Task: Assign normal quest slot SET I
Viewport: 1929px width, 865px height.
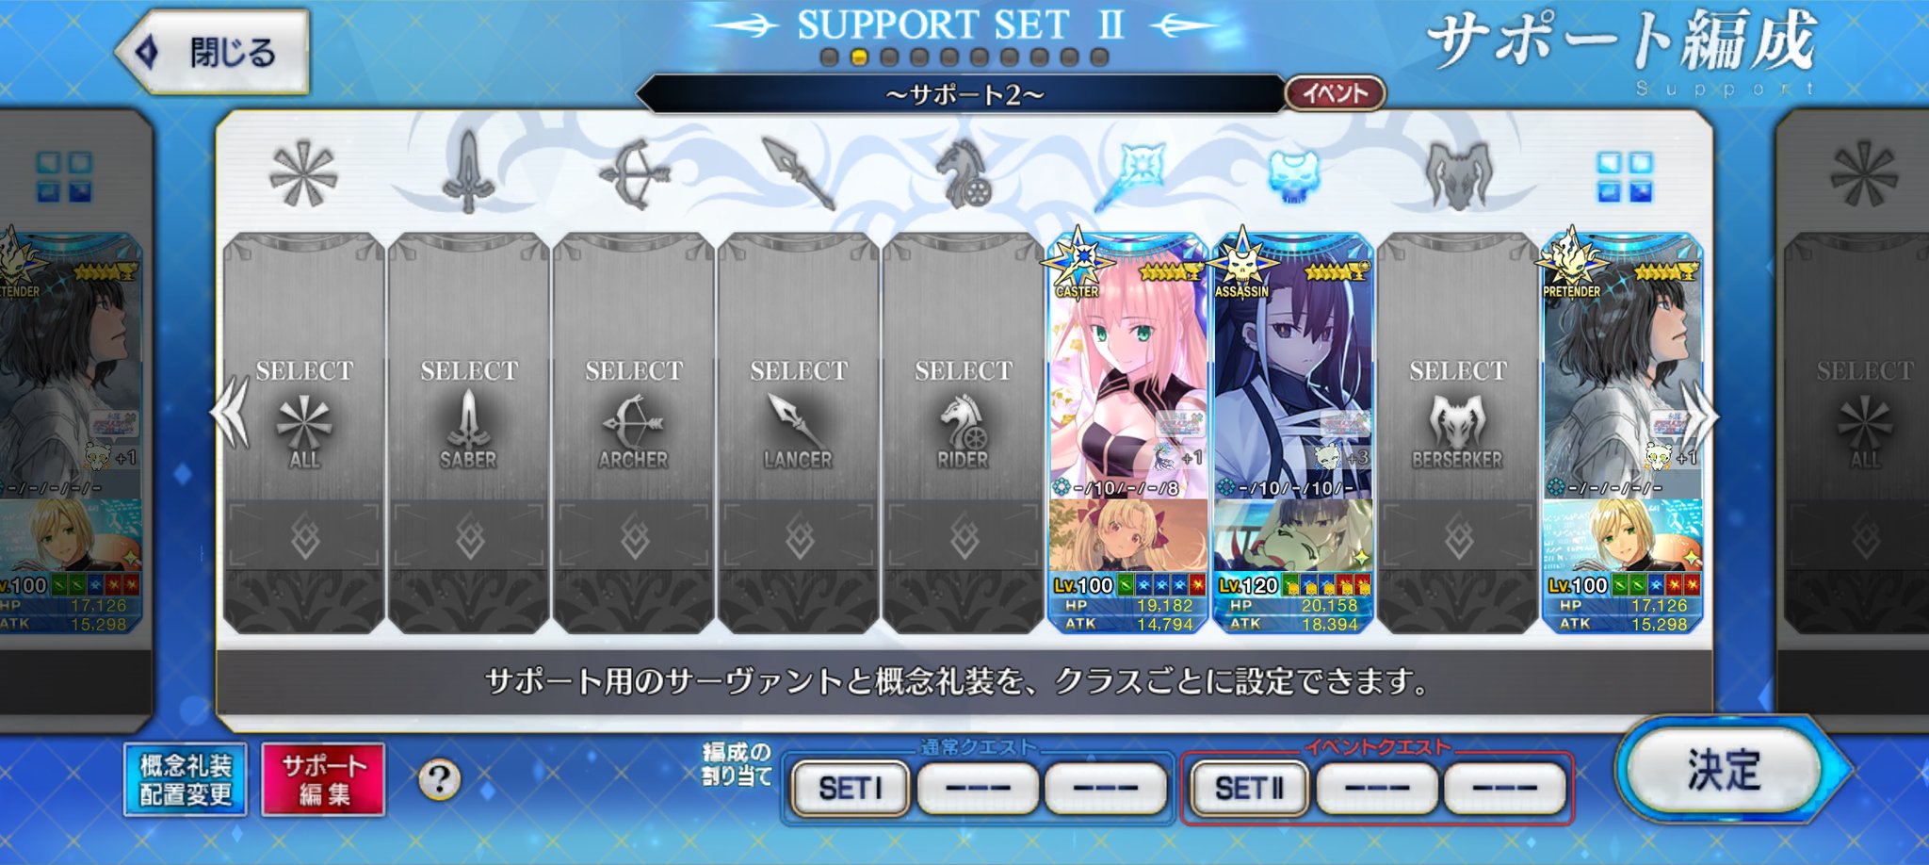Action: click(x=851, y=788)
